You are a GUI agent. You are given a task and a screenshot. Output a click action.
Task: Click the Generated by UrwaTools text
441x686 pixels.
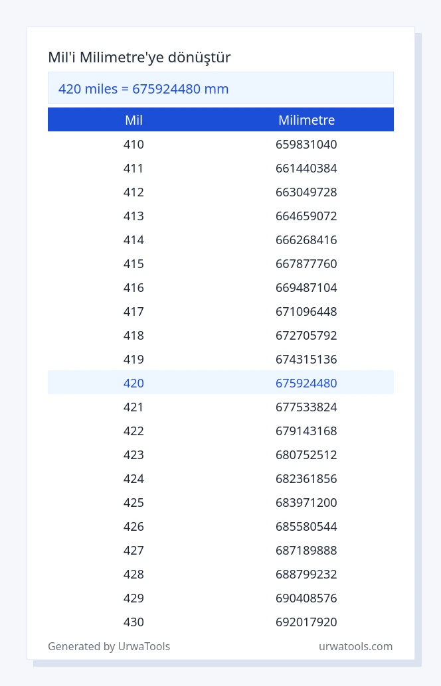(x=109, y=646)
